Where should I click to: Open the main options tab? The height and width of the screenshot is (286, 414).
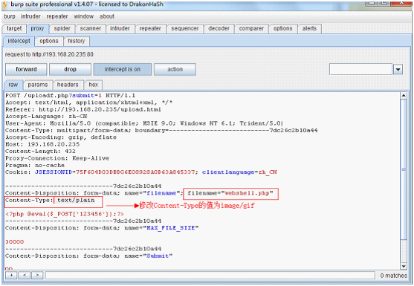point(282,28)
